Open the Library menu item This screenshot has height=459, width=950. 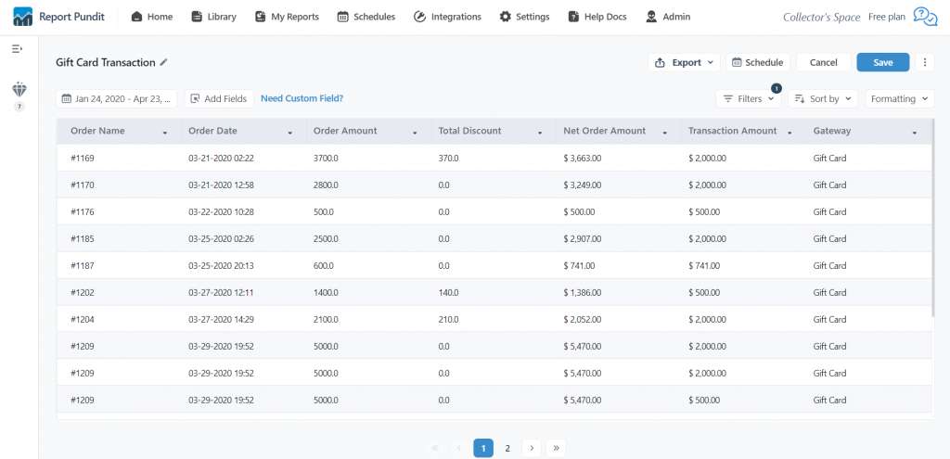[x=214, y=17]
